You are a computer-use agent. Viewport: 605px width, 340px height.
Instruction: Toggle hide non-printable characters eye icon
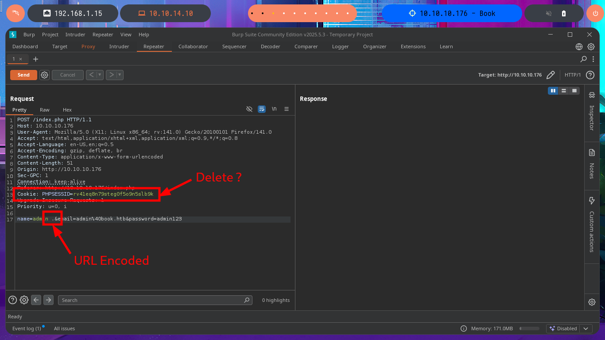click(249, 109)
